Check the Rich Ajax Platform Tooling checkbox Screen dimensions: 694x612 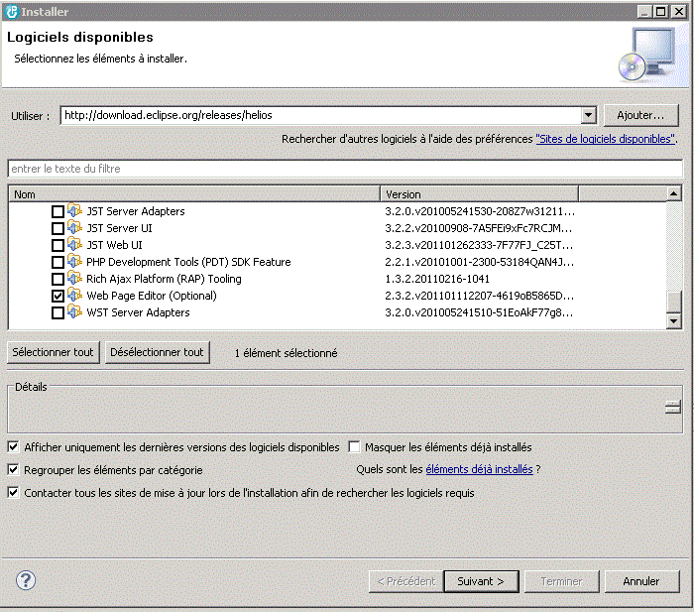pos(58,279)
